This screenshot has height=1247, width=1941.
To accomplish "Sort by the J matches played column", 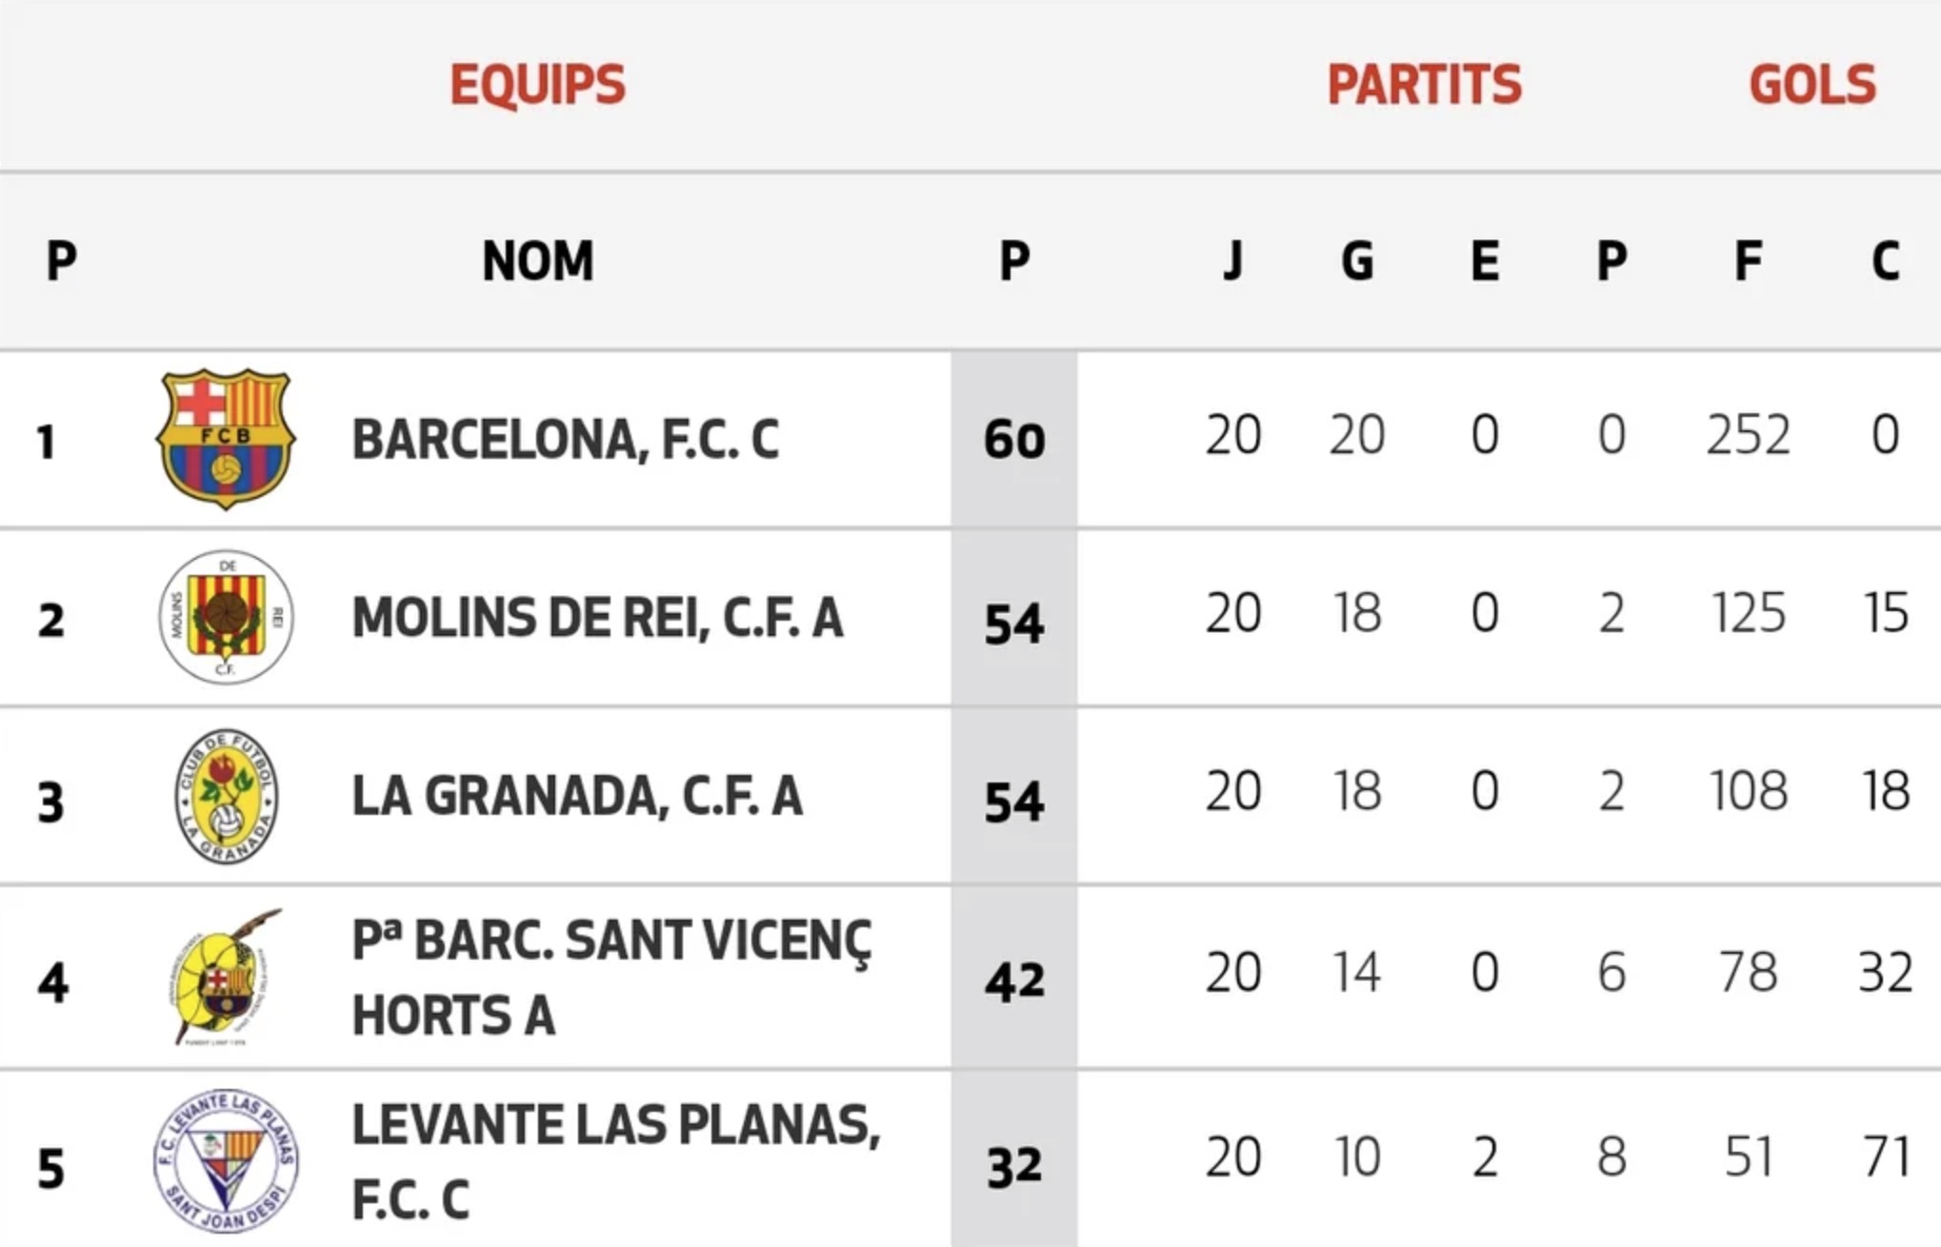I will [1233, 261].
